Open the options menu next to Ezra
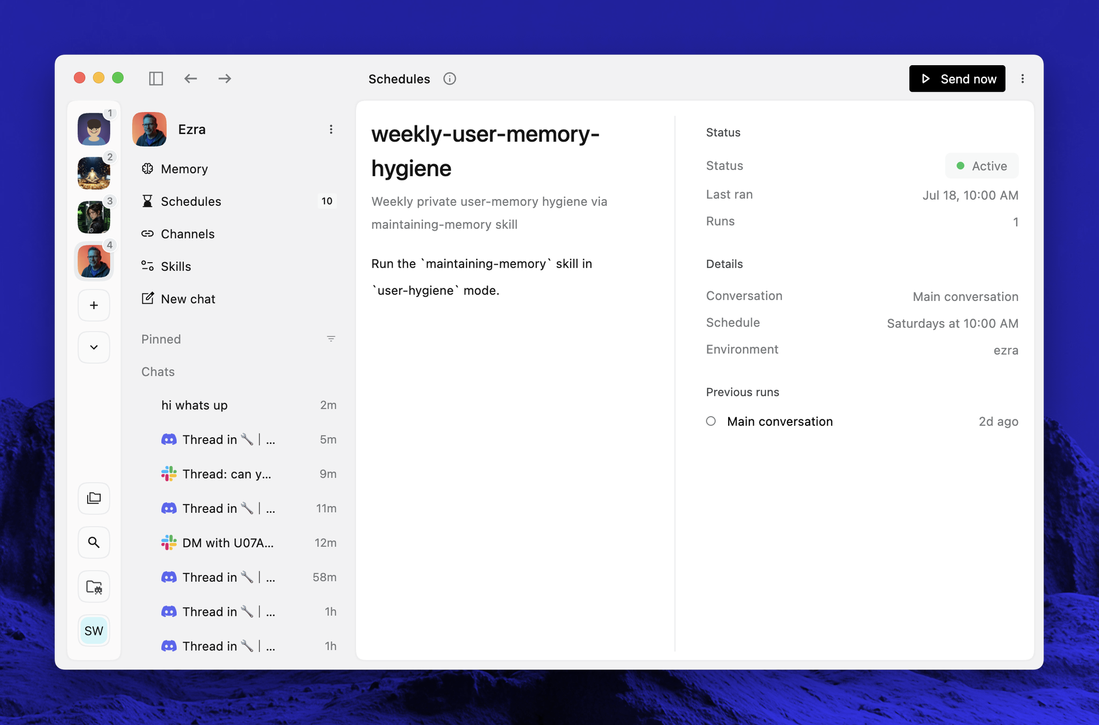 tap(331, 129)
